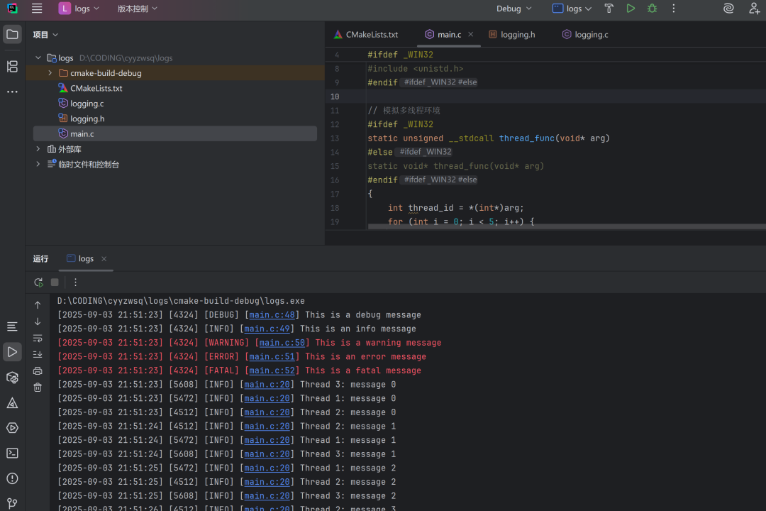
Task: Open main.c:20 link for Thread 3: message 0
Action: [267, 385]
